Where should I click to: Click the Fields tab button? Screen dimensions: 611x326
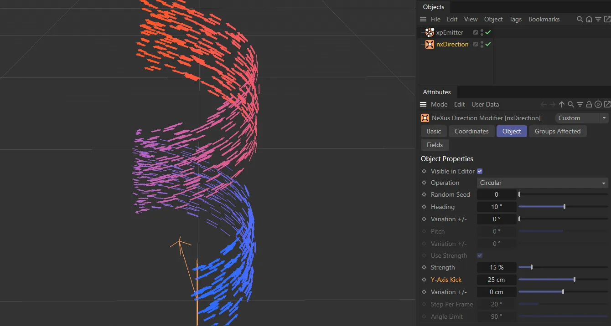click(x=435, y=145)
